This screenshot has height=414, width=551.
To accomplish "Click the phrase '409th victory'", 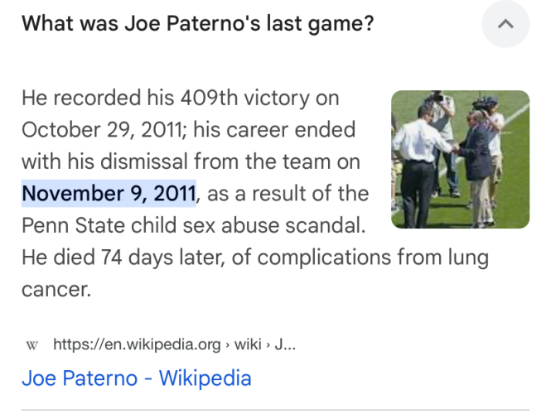I will point(245,98).
